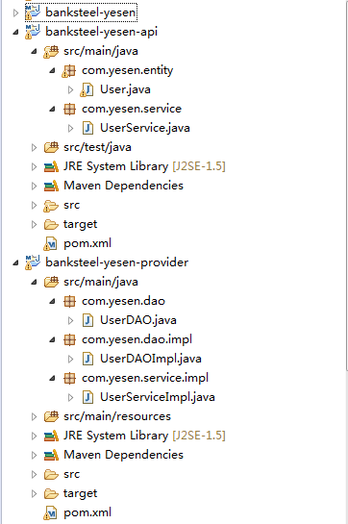Click JRE System Library icon in provider project
348x524 pixels.
[x=51, y=436]
